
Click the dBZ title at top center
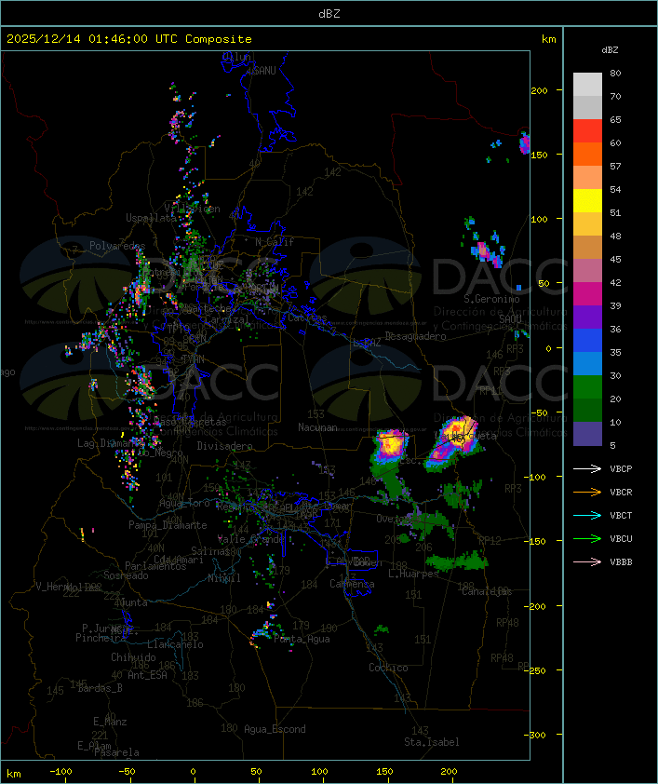[329, 13]
